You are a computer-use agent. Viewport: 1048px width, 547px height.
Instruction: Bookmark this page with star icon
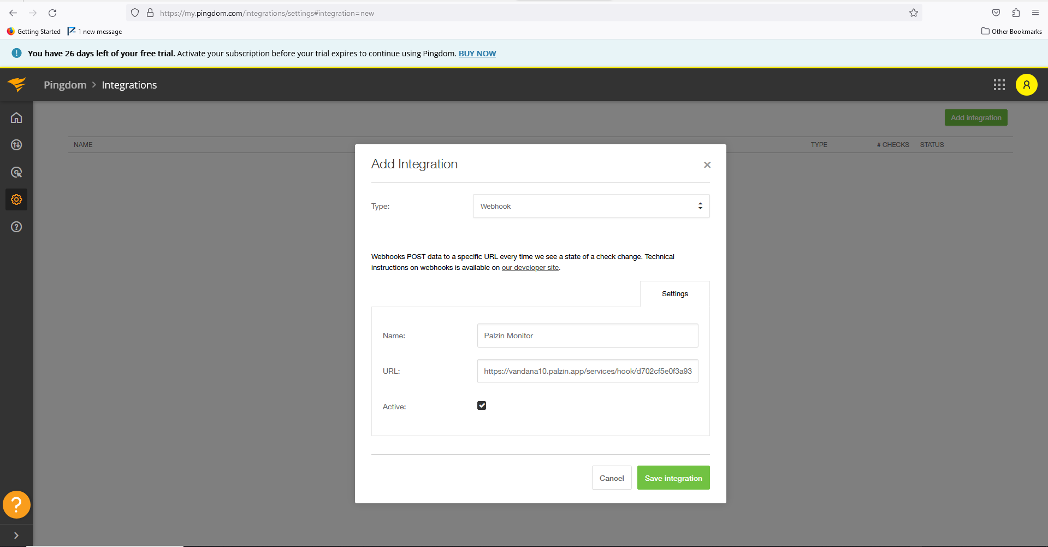[914, 13]
